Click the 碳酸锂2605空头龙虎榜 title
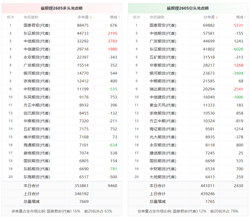The height and width of the screenshot is (219, 250). [188, 8]
